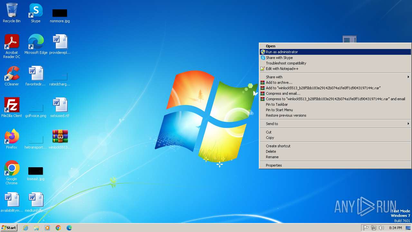Select the mediumfully... Word document on desktop
Screen dimensions: 412x232
[x=36, y=202]
